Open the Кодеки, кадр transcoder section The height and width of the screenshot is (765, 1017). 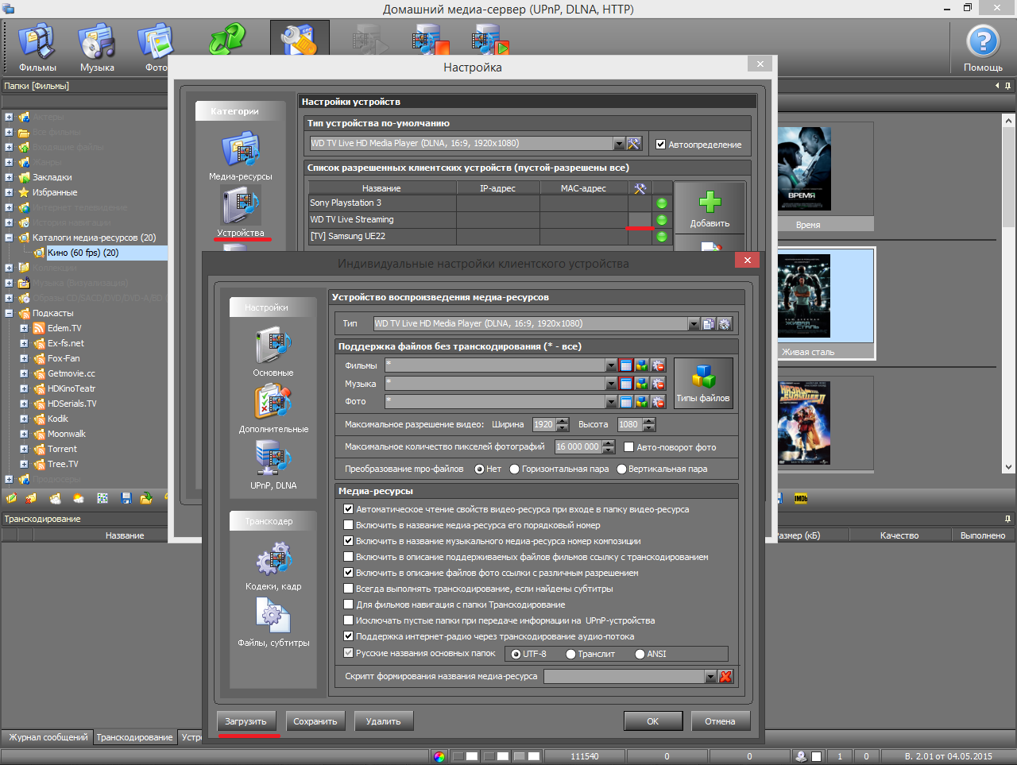pos(273,561)
